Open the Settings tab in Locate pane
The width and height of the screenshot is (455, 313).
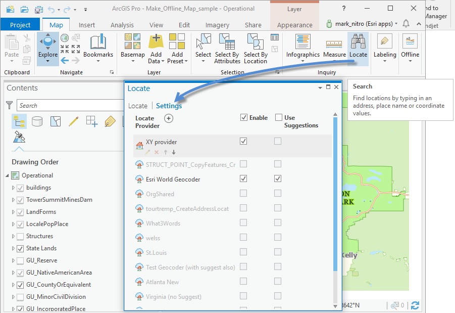pyautogui.click(x=169, y=106)
